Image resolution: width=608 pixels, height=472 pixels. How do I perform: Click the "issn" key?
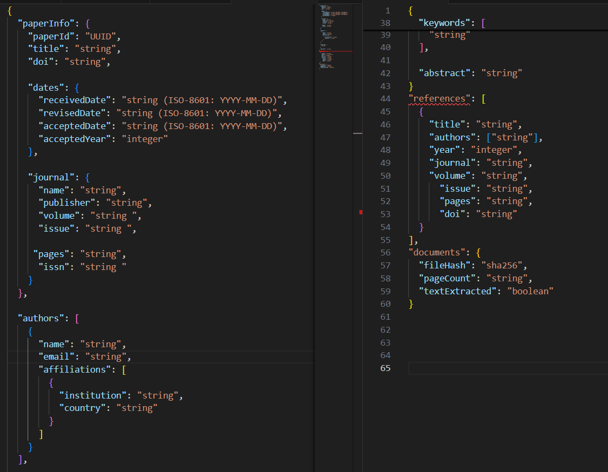[x=54, y=267]
